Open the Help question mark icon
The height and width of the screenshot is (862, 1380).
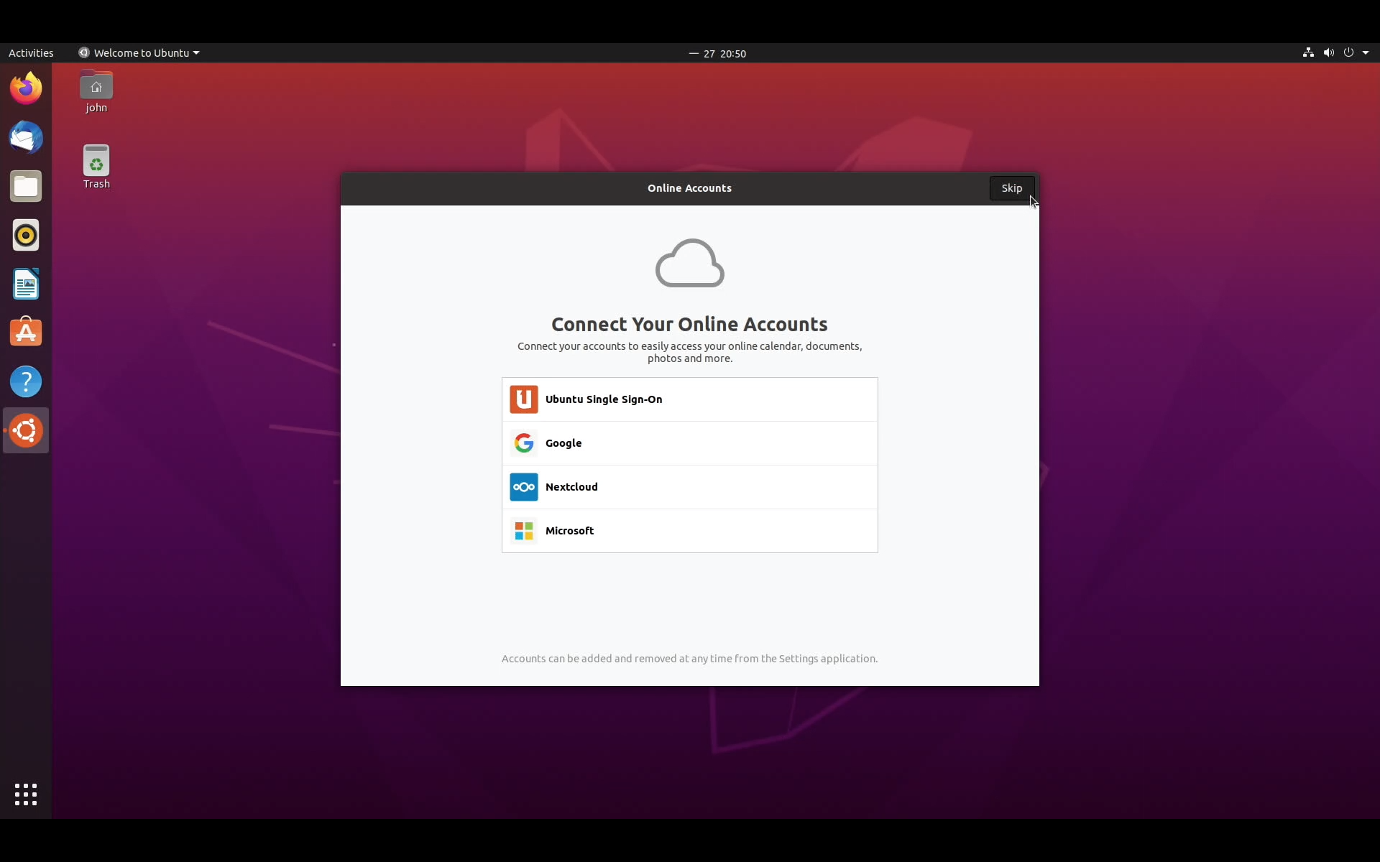click(x=26, y=381)
